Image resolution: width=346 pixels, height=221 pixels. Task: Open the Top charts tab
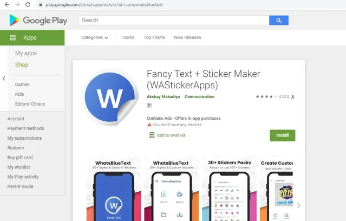[154, 37]
